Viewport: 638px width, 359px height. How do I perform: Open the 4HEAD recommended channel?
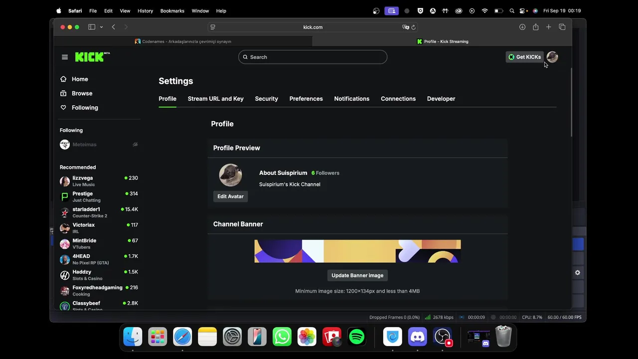point(99,259)
